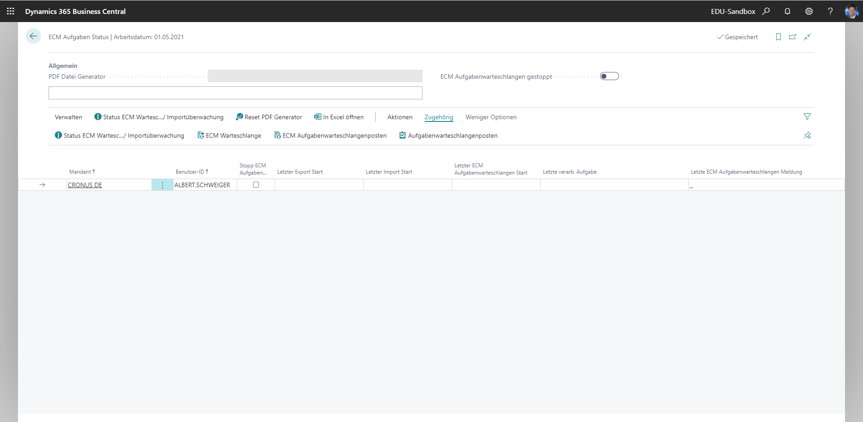Check the Stopp ECM Aufgaben checkbox
The image size is (863, 422).
(256, 185)
